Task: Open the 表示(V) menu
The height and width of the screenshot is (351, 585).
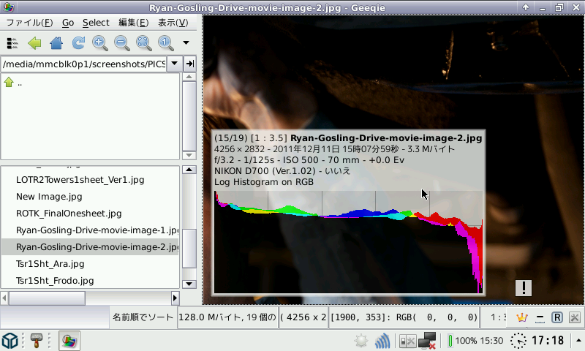Action: pyautogui.click(x=173, y=23)
